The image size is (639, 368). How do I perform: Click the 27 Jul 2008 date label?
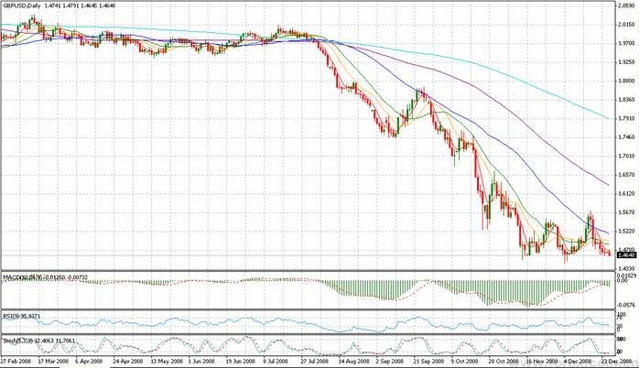(315, 362)
